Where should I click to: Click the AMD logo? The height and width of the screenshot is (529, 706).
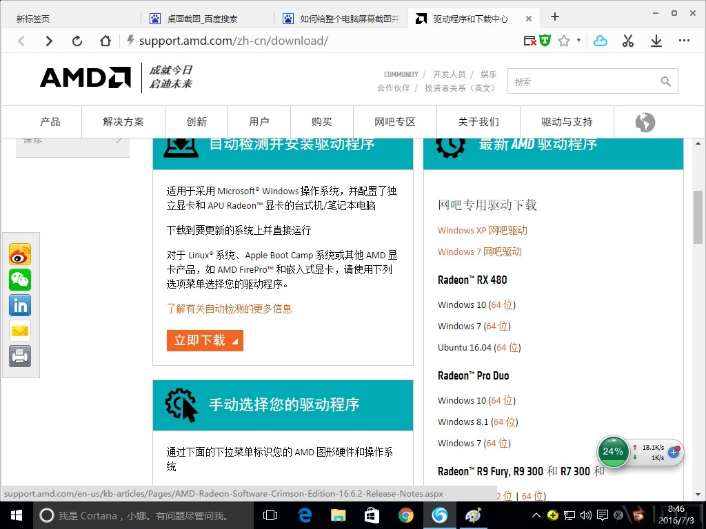click(85, 77)
